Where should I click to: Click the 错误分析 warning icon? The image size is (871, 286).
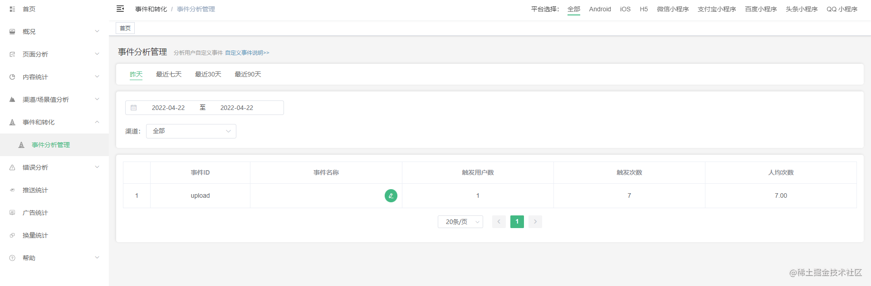coord(12,167)
